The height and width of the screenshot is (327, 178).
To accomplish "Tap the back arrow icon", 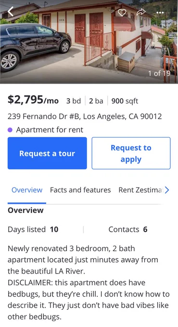I will pos(11,12).
